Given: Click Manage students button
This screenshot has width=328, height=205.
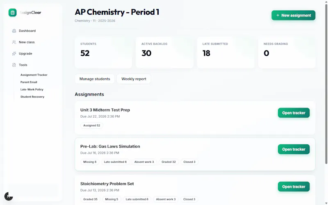Looking at the screenshot, I should pos(95,79).
